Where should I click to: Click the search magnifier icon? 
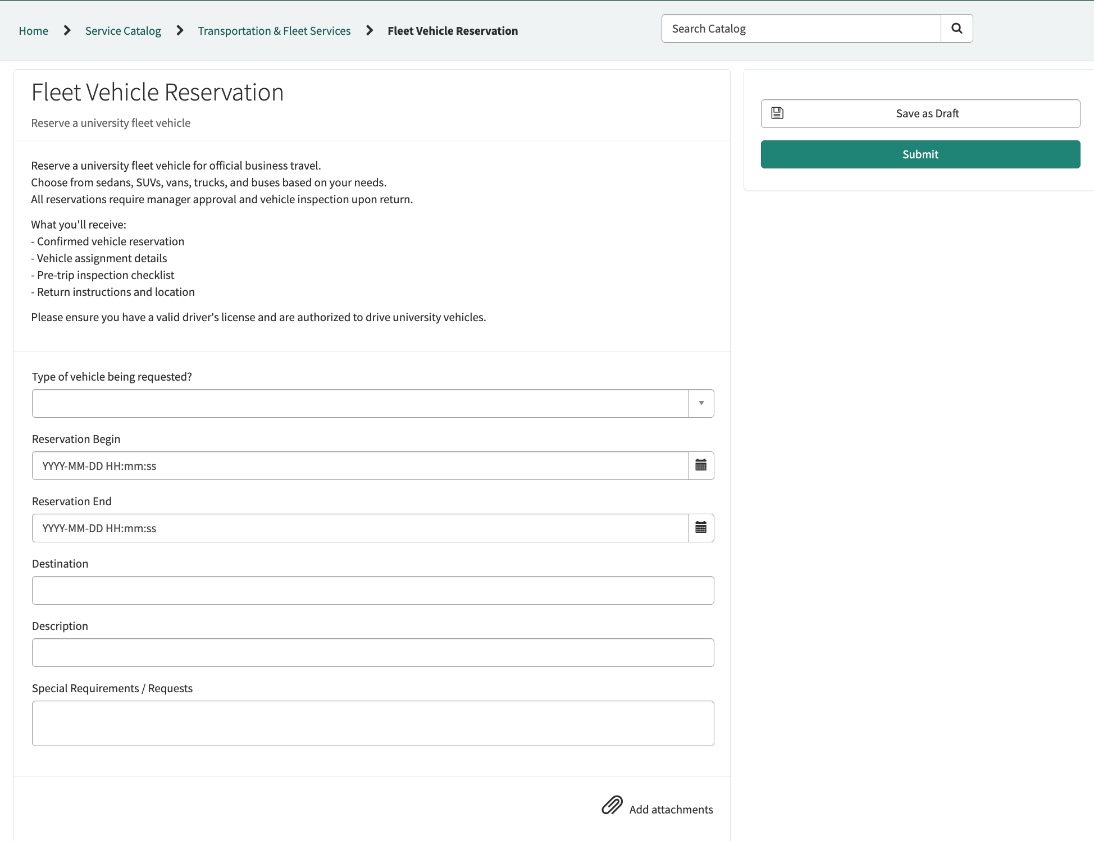click(956, 29)
